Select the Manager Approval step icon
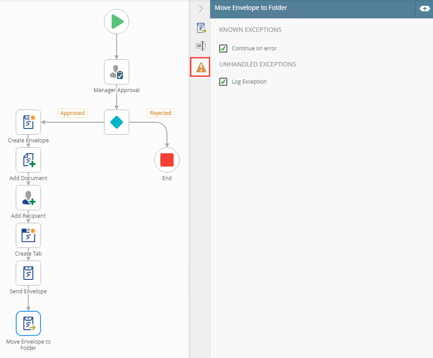The image size is (433, 358). [117, 72]
